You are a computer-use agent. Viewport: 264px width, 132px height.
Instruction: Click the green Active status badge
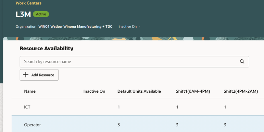coord(41,14)
